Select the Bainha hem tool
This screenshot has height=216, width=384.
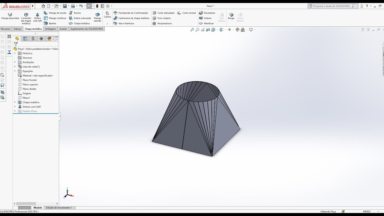tap(50, 23)
